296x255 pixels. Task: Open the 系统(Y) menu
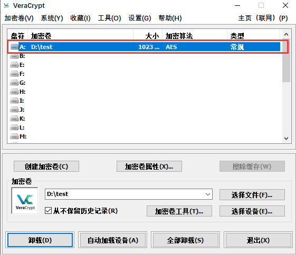coord(52,18)
